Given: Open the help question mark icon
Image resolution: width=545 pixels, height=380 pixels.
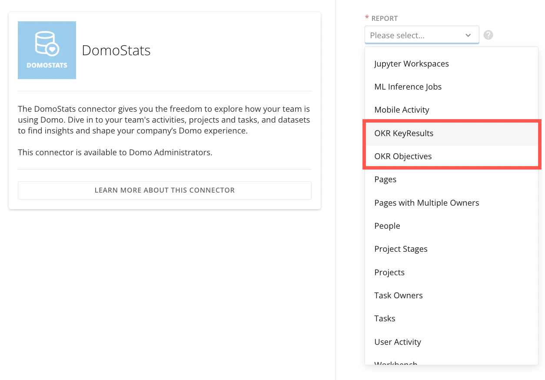Looking at the screenshot, I should point(489,35).
